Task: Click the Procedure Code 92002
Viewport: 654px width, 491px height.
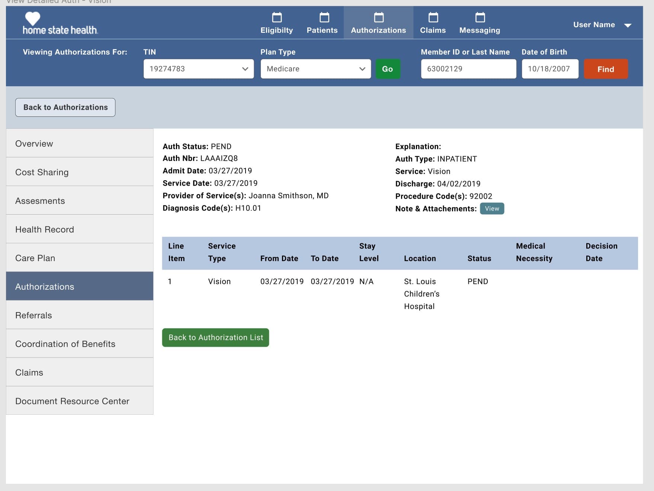Action: tap(481, 196)
